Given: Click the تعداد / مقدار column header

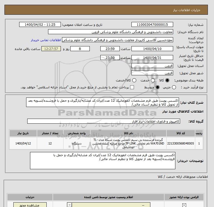Looking at the screenshot, I should [50, 133].
